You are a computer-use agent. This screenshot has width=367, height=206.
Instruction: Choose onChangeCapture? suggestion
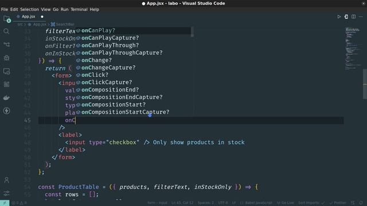click(x=134, y=68)
